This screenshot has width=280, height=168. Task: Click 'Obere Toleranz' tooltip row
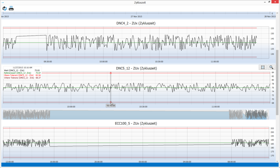[x=22, y=75]
